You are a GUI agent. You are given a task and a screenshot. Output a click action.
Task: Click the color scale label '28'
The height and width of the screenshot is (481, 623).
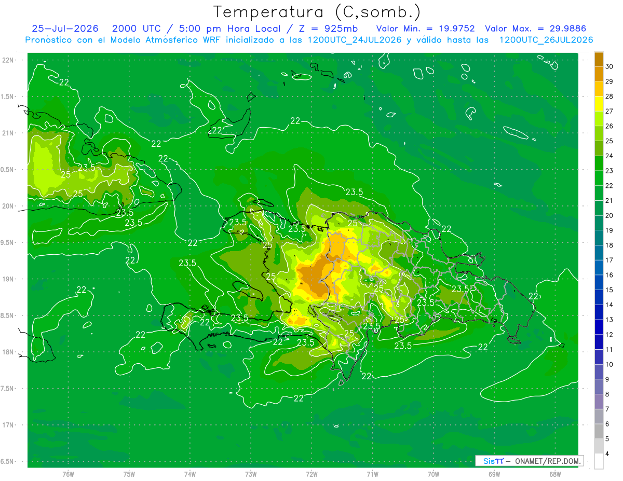click(x=610, y=96)
